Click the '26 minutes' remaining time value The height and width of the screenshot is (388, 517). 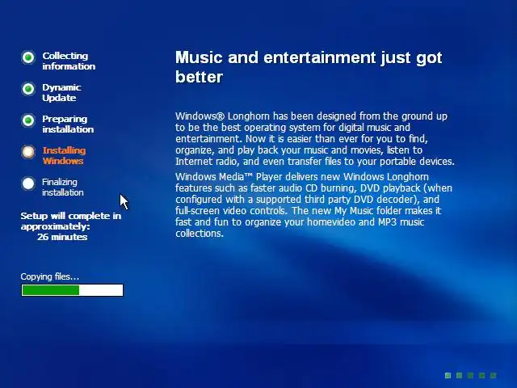tap(62, 237)
